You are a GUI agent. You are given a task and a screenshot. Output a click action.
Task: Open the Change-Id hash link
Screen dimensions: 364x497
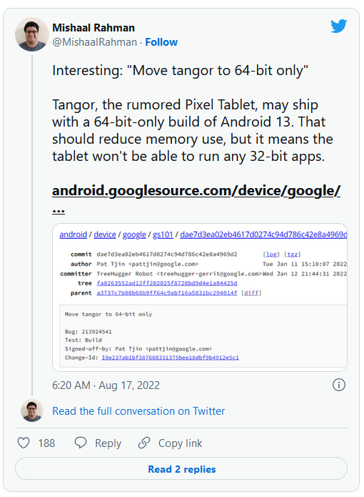pos(170,358)
